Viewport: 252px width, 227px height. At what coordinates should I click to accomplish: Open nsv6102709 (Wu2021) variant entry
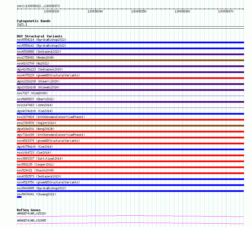[33, 63]
